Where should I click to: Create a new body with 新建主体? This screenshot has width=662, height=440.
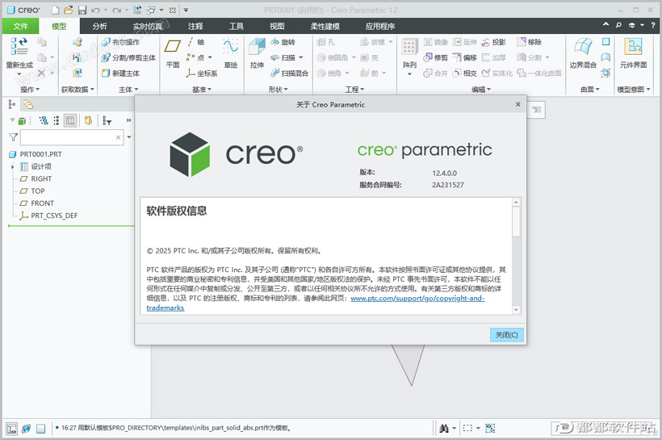point(120,73)
